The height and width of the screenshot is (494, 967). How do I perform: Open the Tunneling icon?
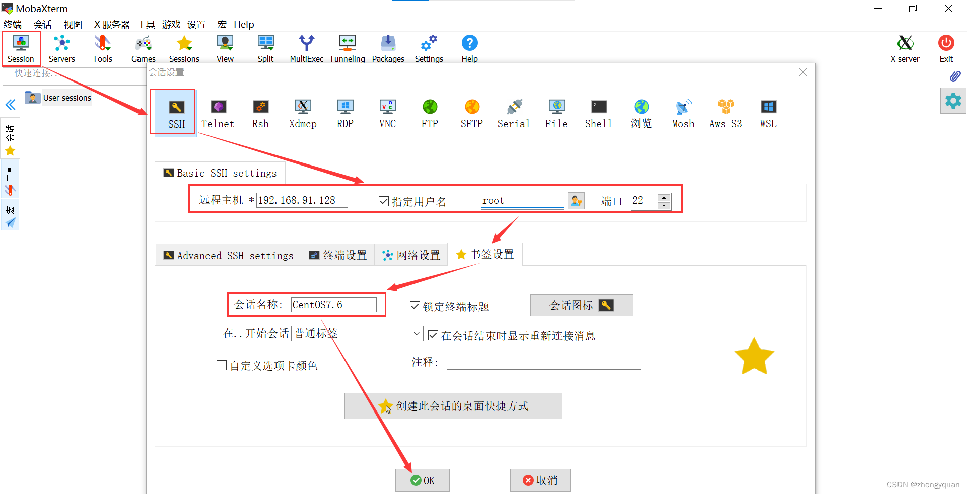pyautogui.click(x=347, y=49)
